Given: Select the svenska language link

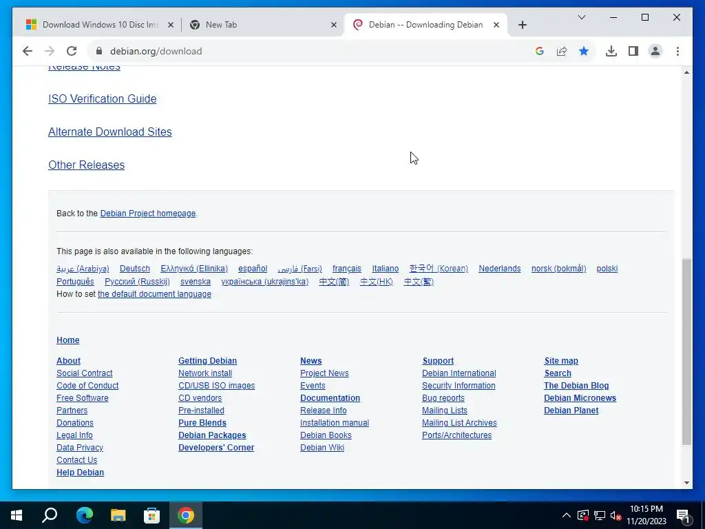Looking at the screenshot, I should [195, 282].
